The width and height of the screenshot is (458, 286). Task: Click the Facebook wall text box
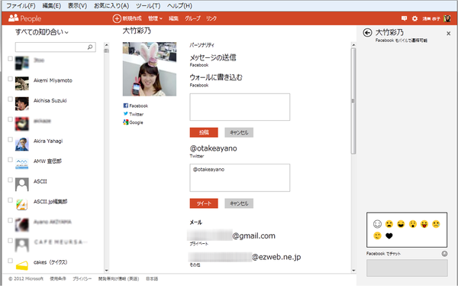point(240,107)
